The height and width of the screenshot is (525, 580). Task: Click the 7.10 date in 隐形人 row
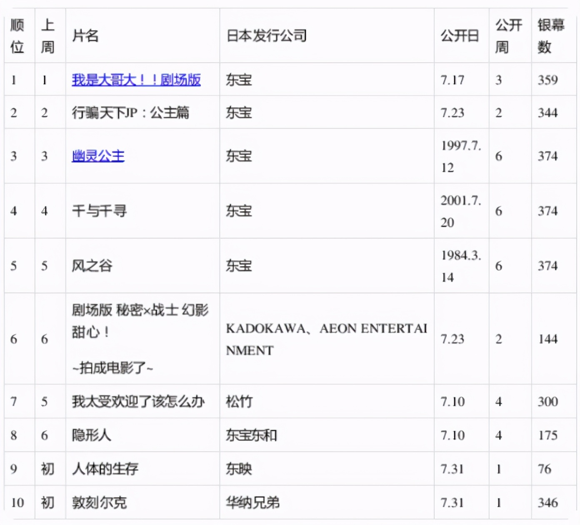pyautogui.click(x=452, y=435)
